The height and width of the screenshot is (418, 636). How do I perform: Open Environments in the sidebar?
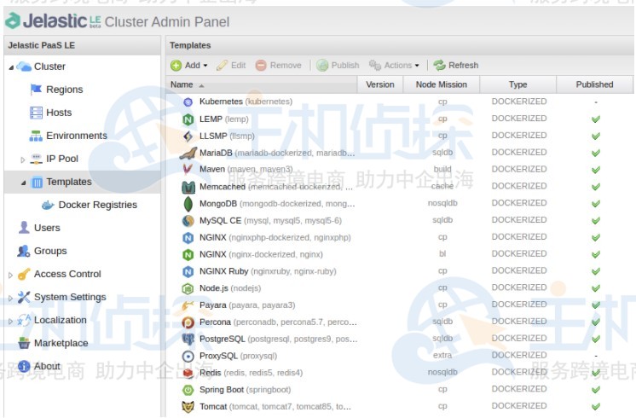click(77, 136)
